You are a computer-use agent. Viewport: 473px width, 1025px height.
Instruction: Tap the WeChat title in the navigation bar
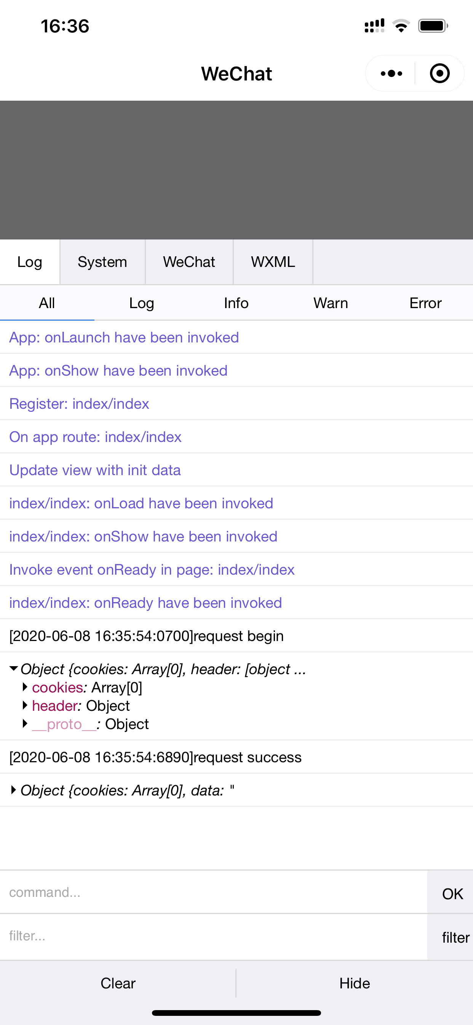coord(237,74)
